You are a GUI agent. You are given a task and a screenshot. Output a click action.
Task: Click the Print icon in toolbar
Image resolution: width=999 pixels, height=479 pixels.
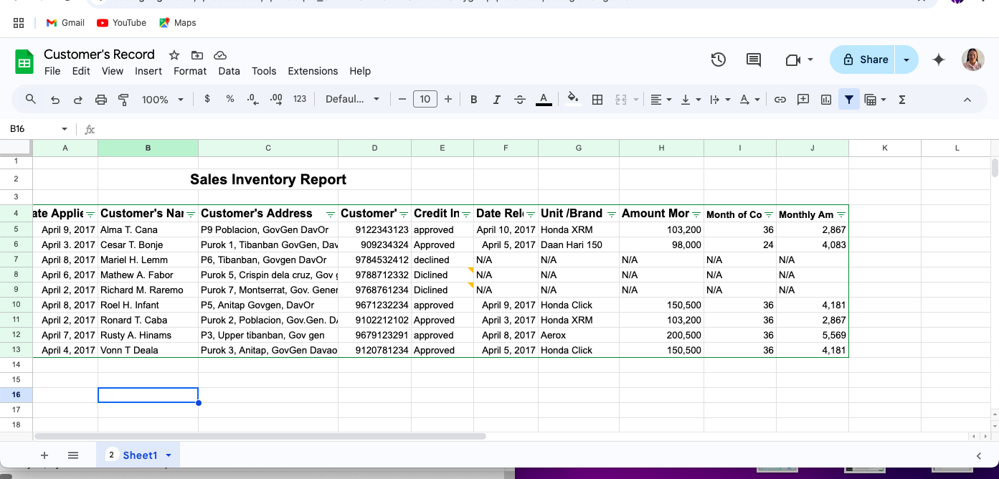pos(101,100)
